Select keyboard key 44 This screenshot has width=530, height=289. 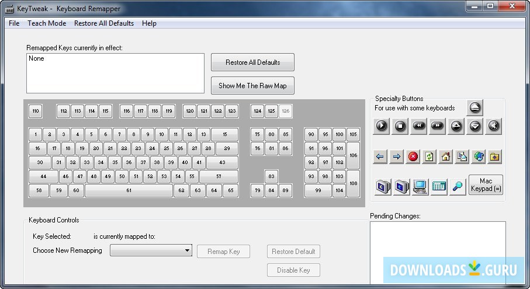coord(43,176)
